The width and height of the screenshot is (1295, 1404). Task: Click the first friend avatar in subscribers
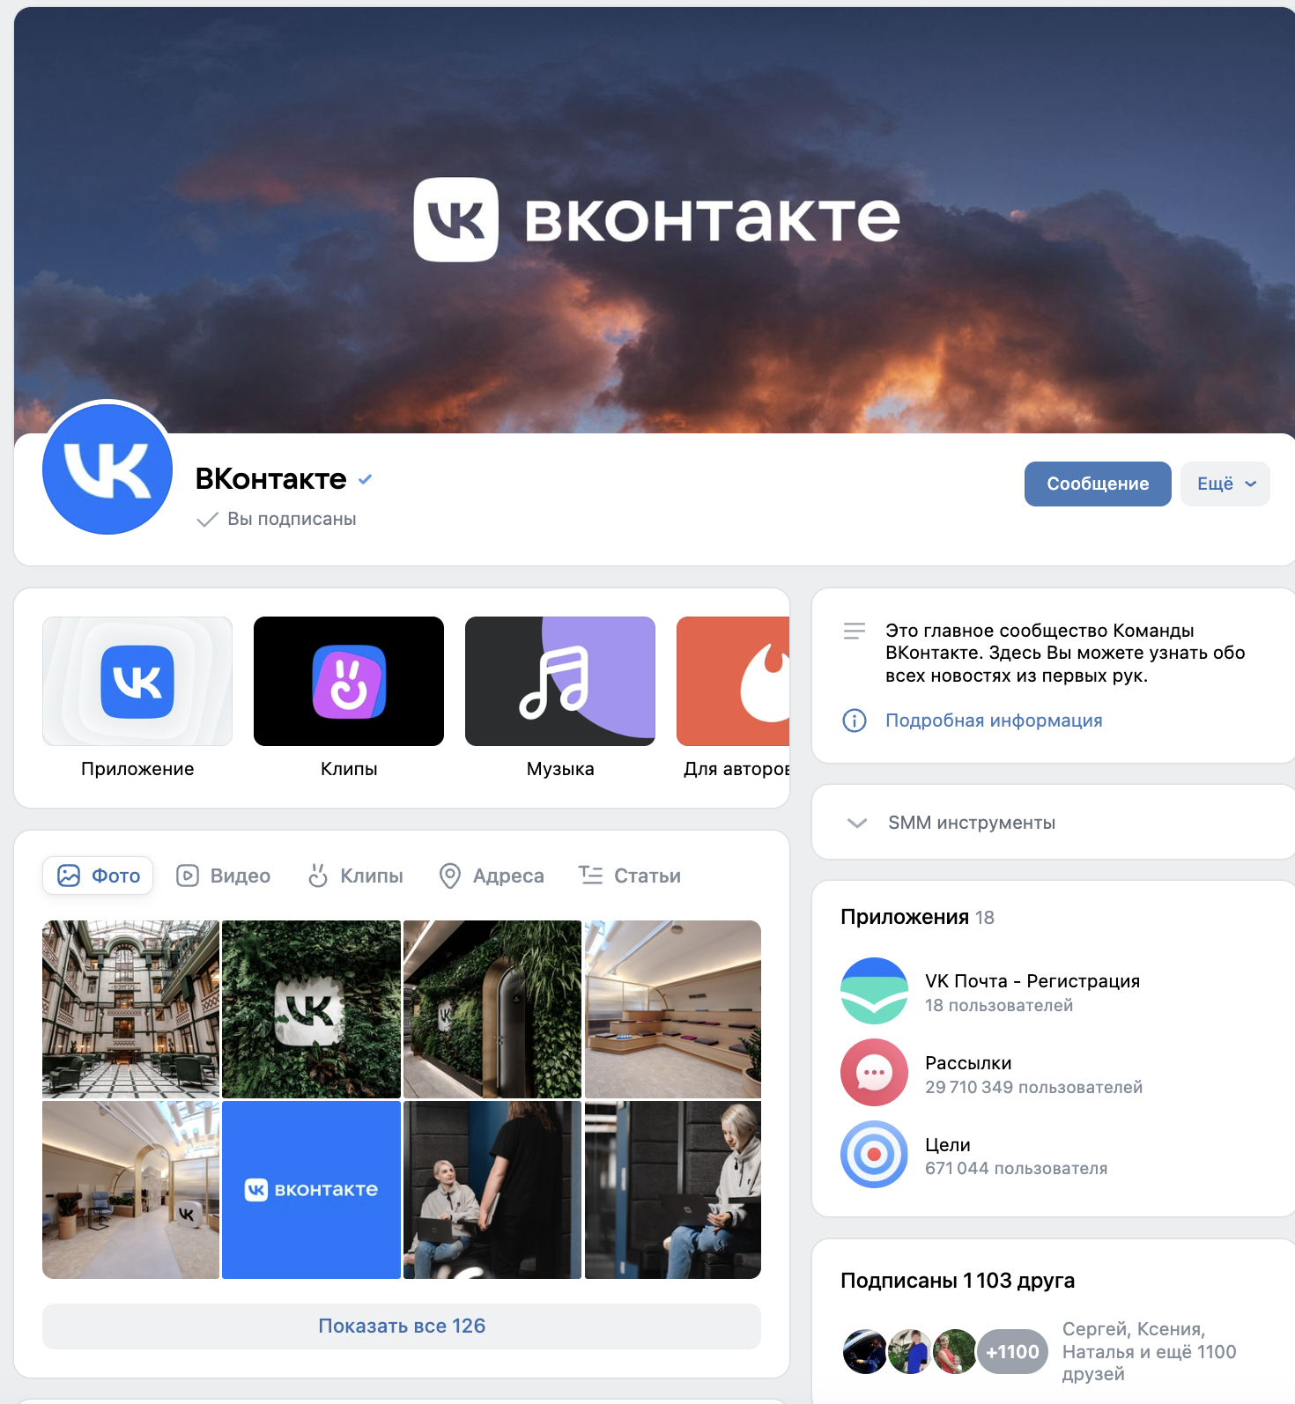pyautogui.click(x=864, y=1352)
